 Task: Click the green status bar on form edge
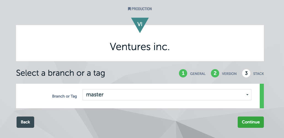(x=262, y=96)
